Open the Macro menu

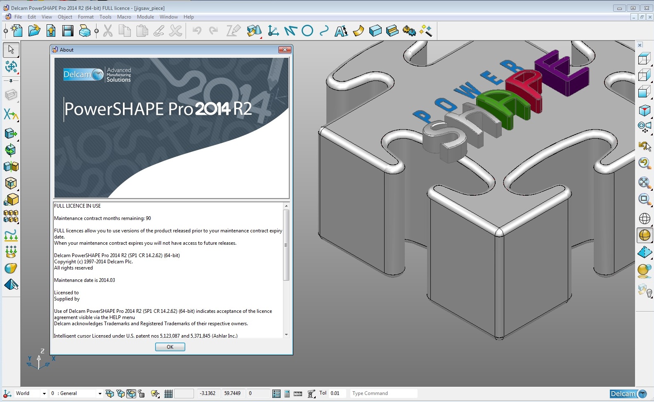tap(124, 17)
